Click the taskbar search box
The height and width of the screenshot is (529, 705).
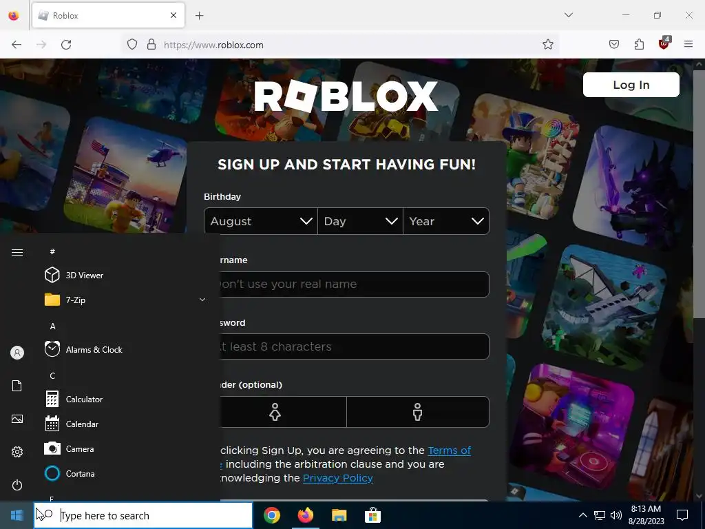coord(143,515)
